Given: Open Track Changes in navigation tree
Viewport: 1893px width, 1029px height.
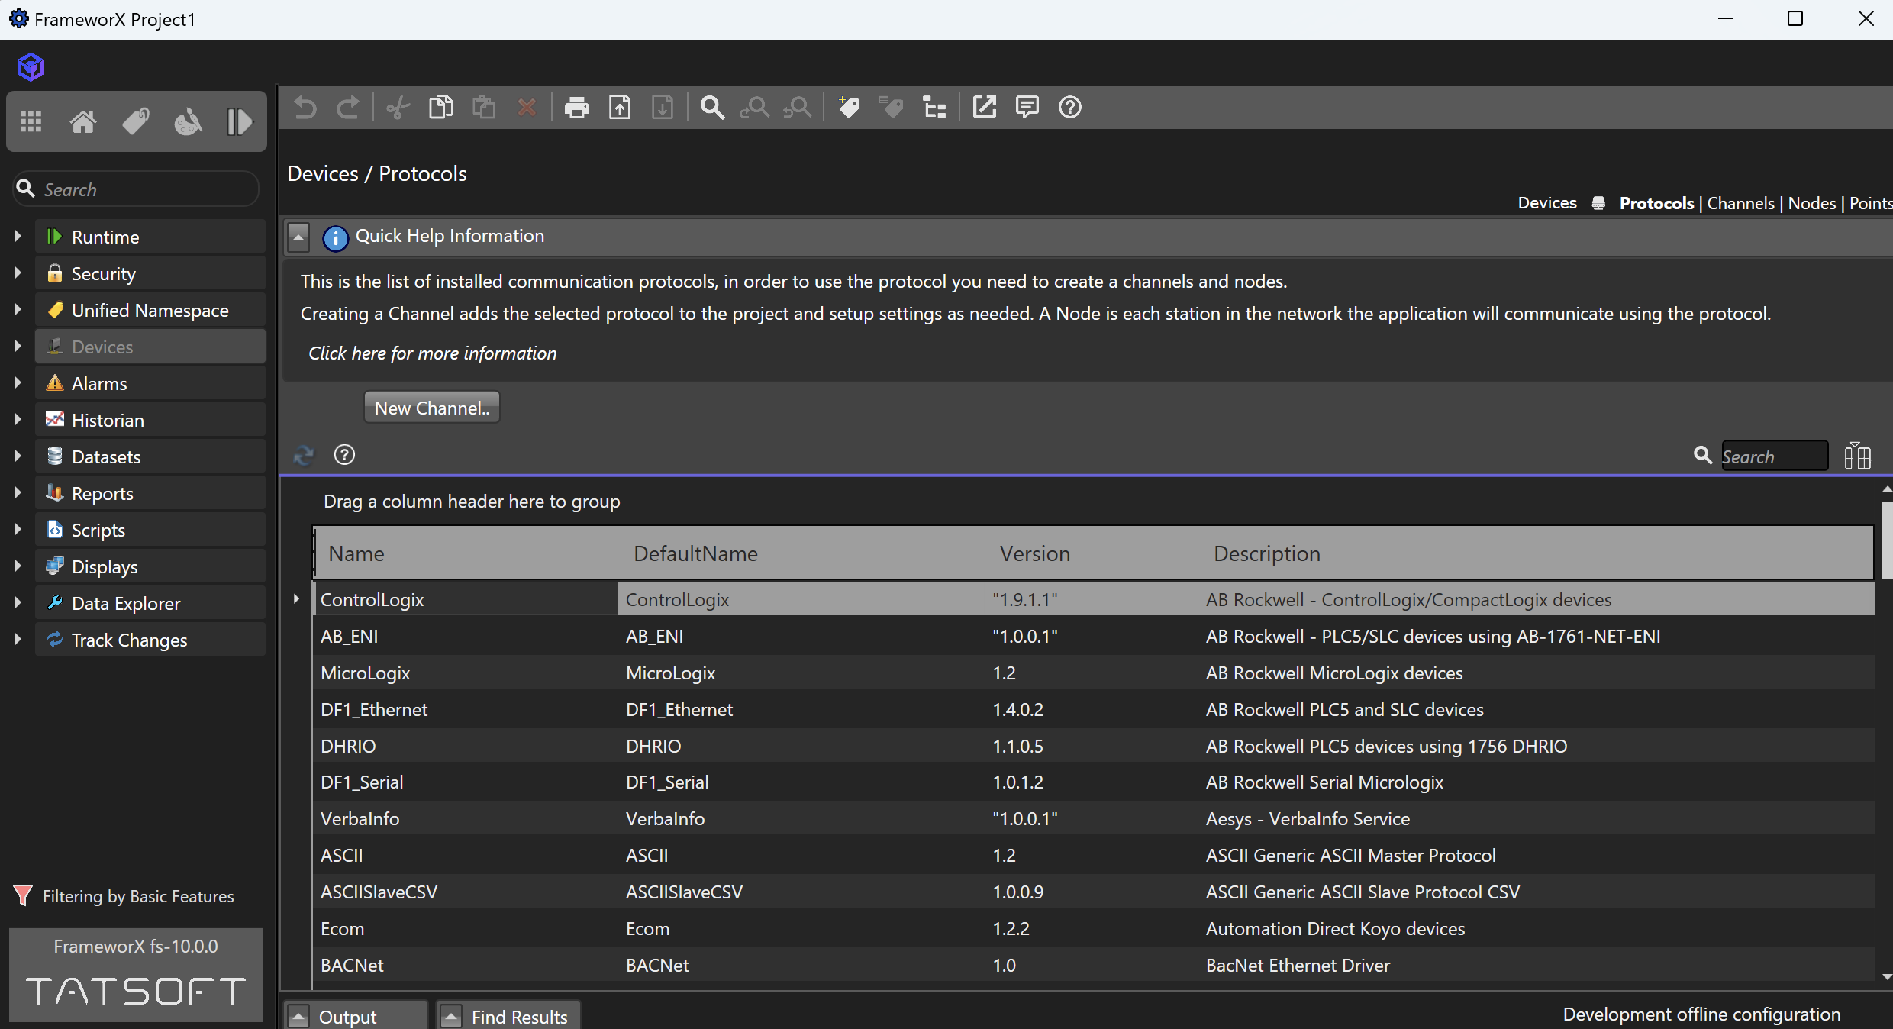Looking at the screenshot, I should pos(150,640).
